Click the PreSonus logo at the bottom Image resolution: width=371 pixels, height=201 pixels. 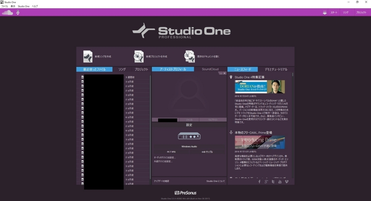pyautogui.click(x=185, y=193)
